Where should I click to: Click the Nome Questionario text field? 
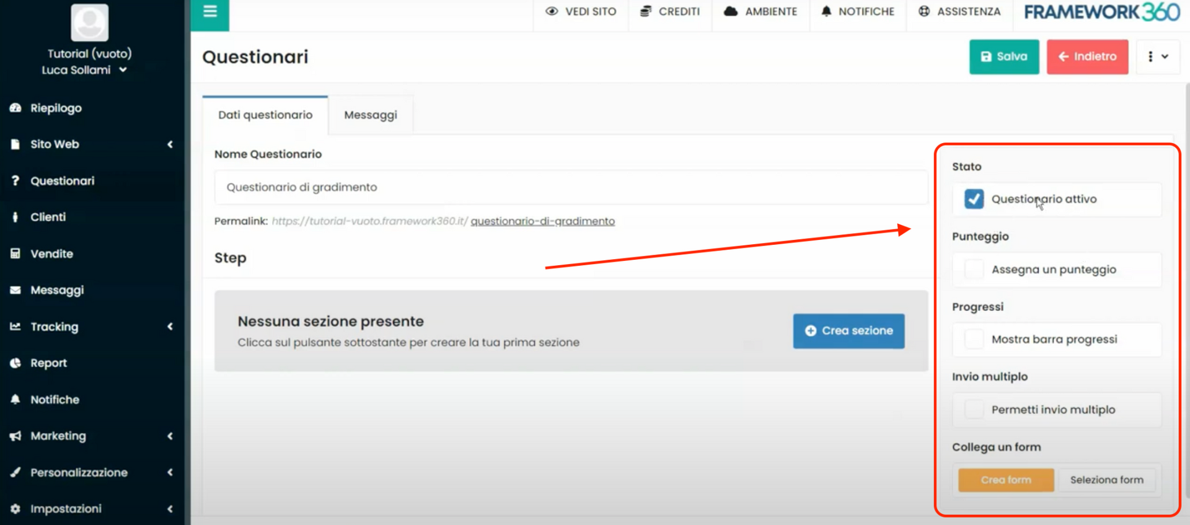click(x=570, y=187)
